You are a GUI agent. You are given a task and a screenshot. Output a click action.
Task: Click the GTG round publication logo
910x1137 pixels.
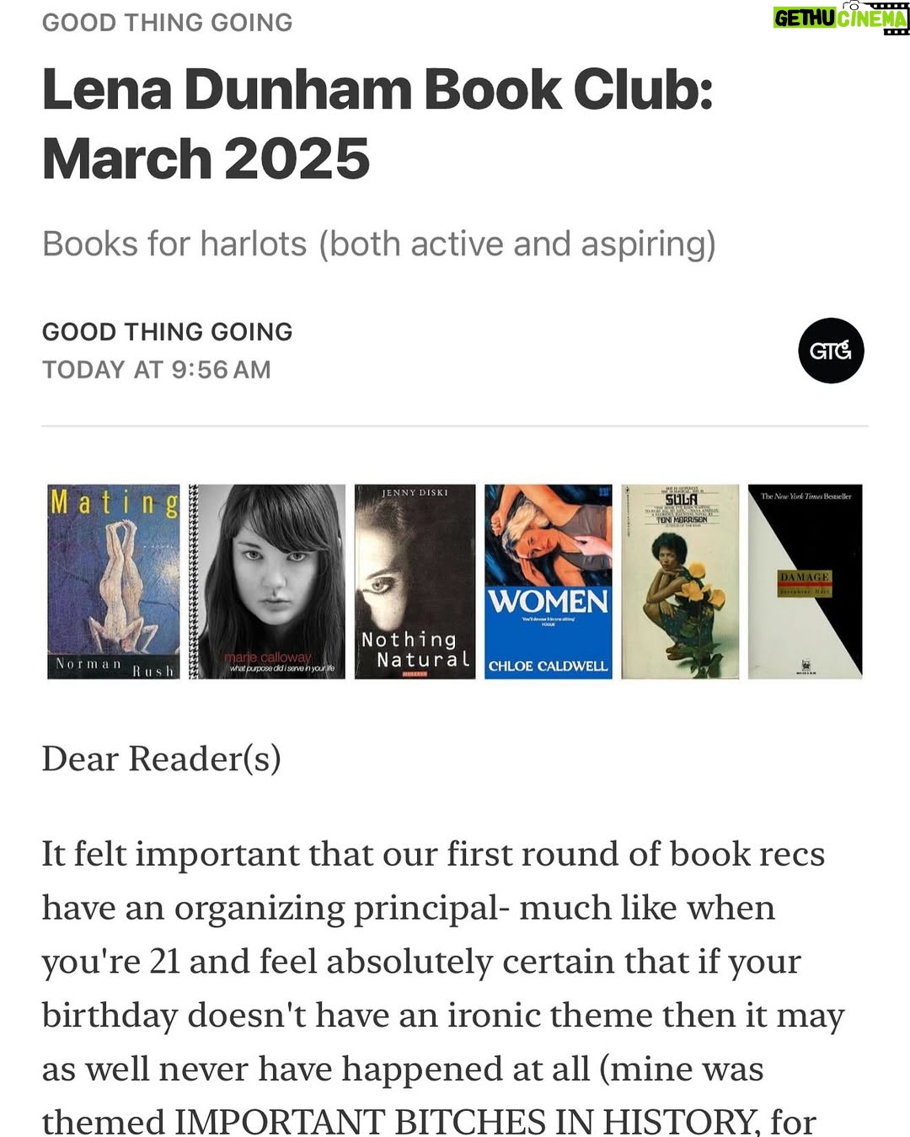point(831,351)
